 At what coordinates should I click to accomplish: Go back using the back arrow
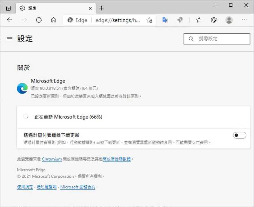tap(10, 20)
